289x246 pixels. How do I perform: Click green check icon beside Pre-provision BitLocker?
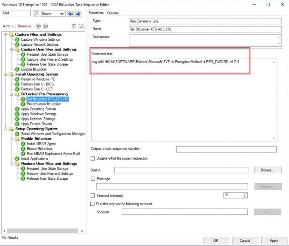(x=23, y=104)
